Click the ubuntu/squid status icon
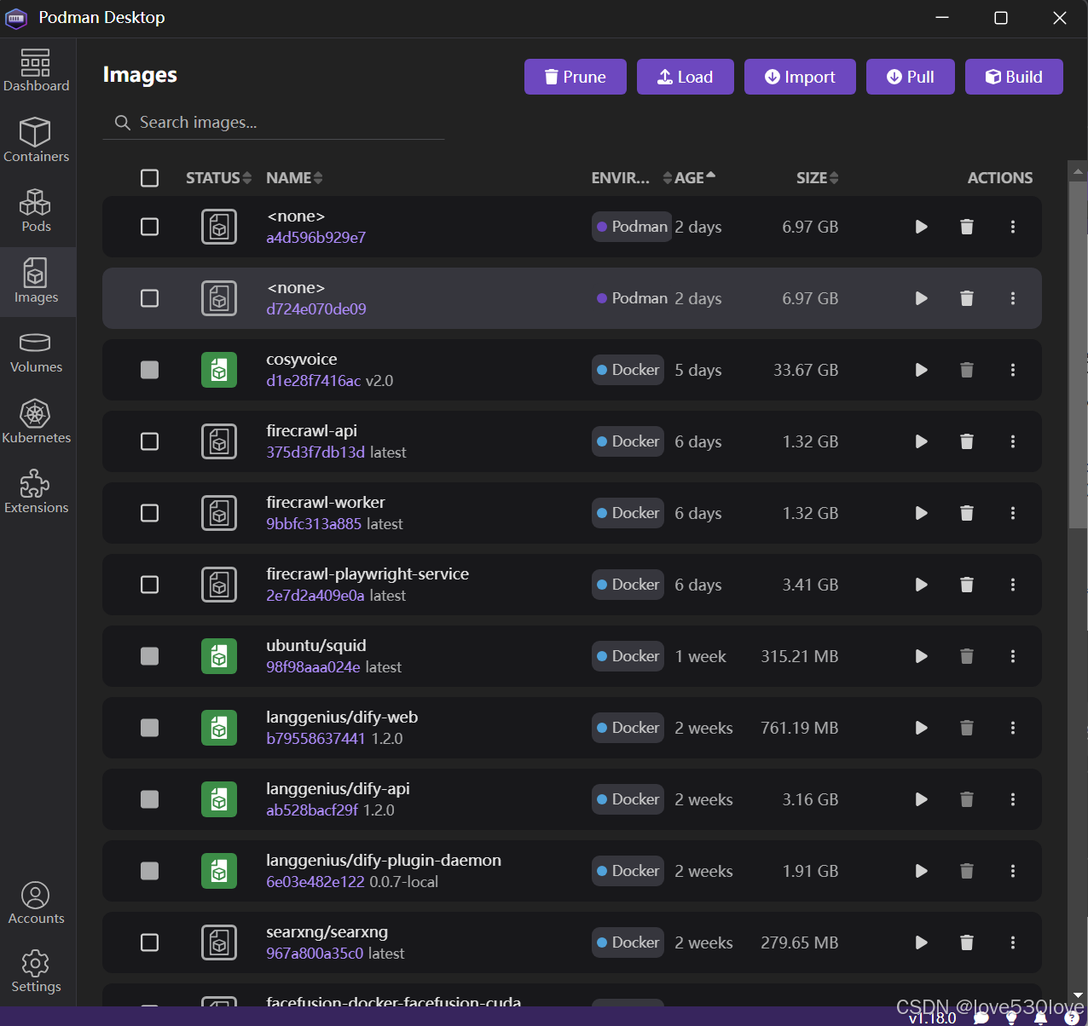1088x1026 pixels. pos(219,656)
